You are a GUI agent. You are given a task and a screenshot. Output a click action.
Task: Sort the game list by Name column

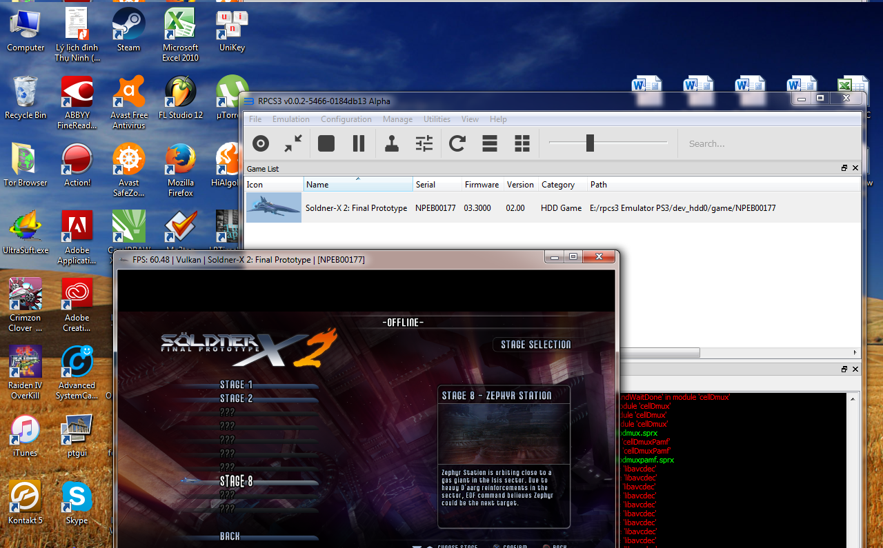[x=358, y=184]
